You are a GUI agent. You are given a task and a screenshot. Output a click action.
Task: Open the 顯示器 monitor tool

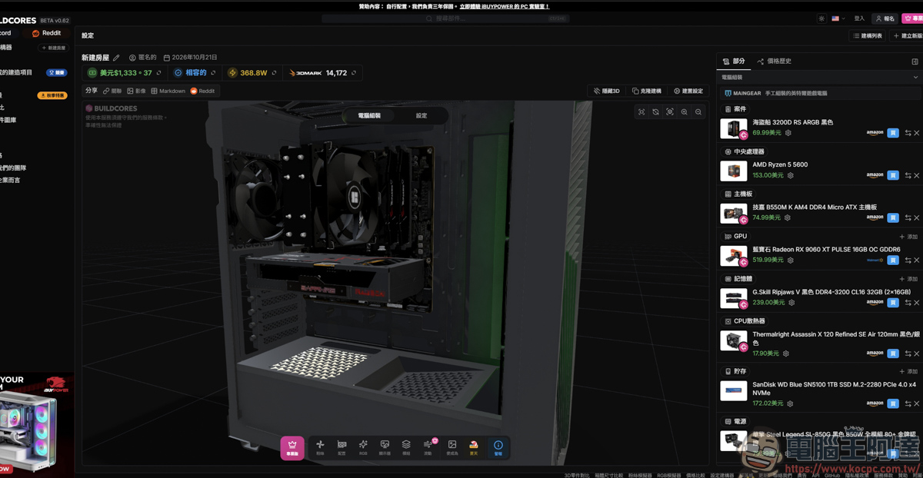tap(385, 446)
